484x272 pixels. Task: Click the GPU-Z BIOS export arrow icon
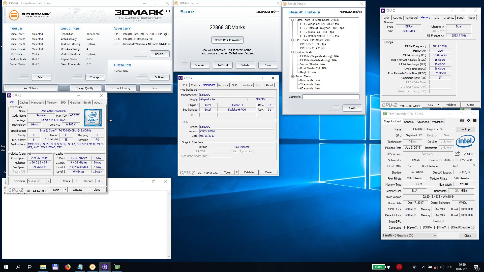(x=457, y=154)
